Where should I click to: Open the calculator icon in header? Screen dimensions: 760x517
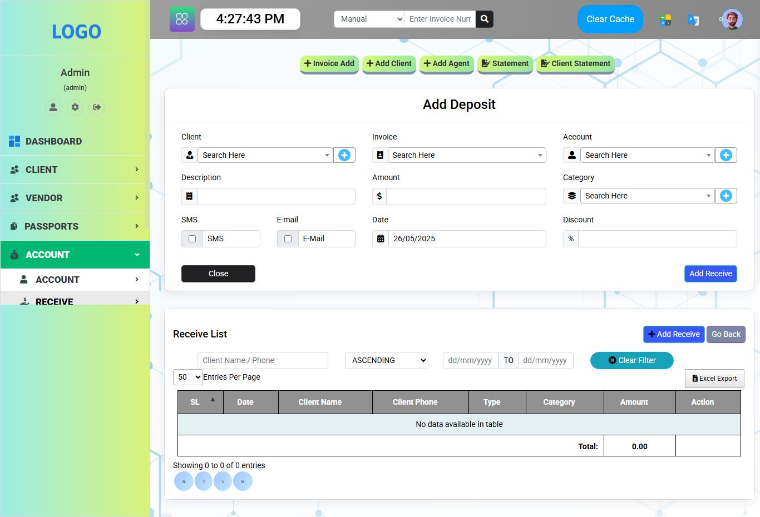[665, 20]
